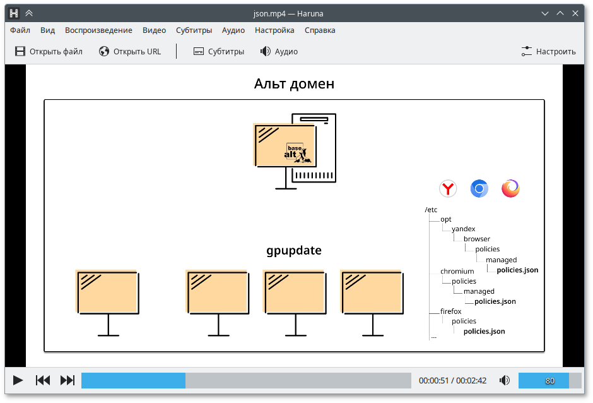The width and height of the screenshot is (593, 403).
Task: Click the Haruna app icon in title bar
Action: pos(14,13)
